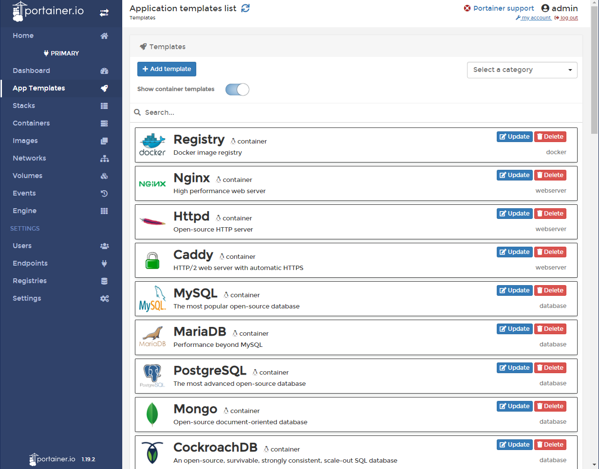Select the Networks icon in sidebar

click(x=104, y=158)
